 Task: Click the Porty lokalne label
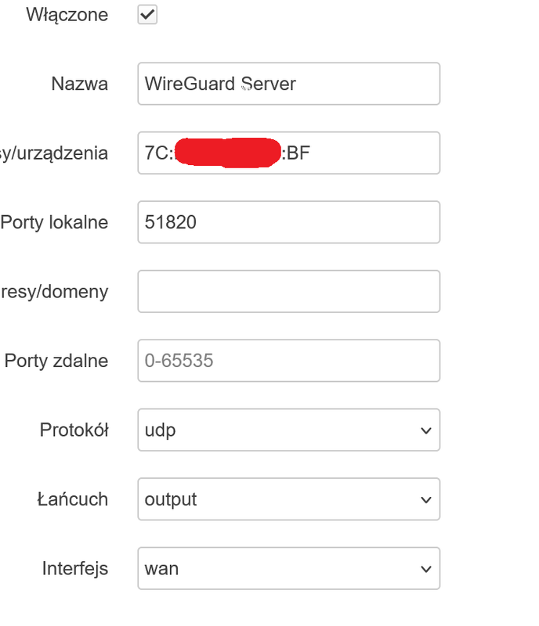tap(54, 222)
